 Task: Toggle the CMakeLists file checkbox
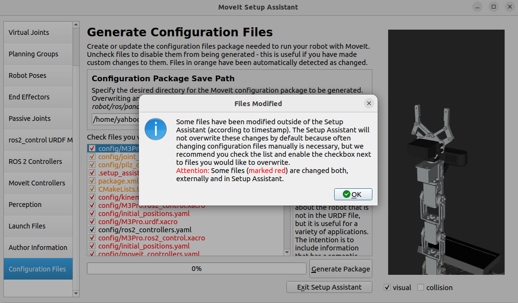[x=92, y=189]
